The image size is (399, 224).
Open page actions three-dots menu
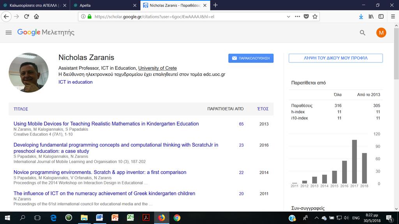[297, 16]
